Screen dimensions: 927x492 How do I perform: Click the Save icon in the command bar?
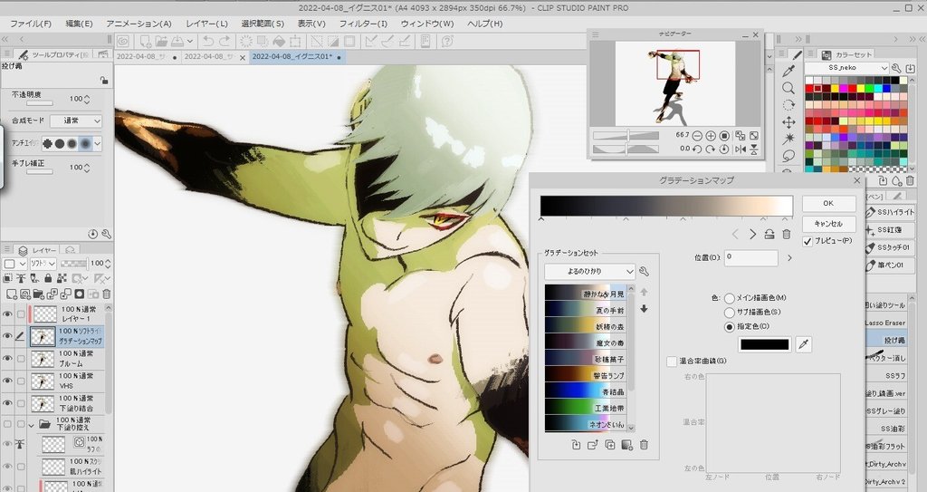pyautogui.click(x=177, y=42)
